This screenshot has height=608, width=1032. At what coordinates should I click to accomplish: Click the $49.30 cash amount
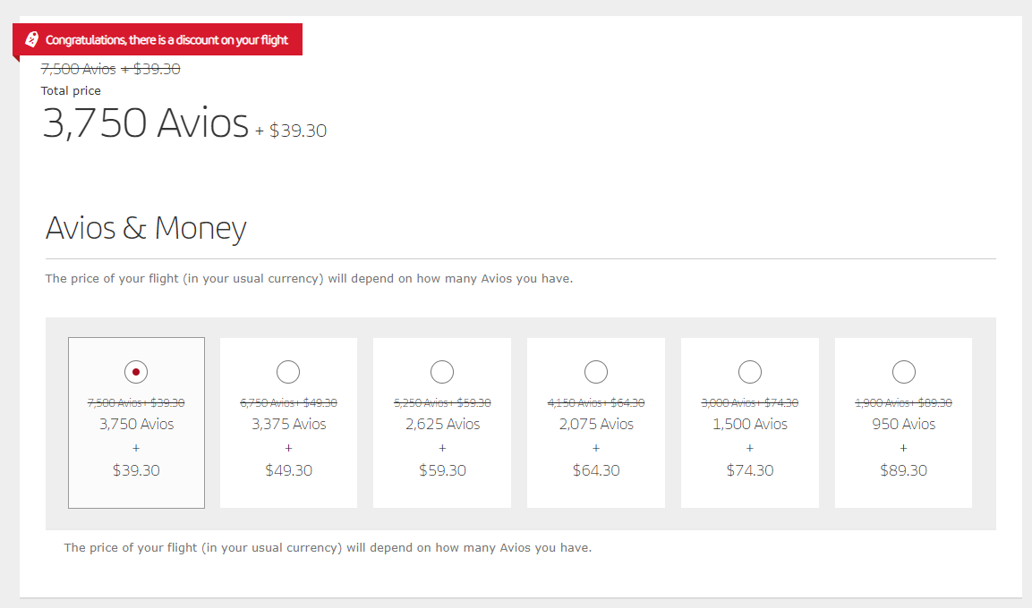click(x=288, y=470)
